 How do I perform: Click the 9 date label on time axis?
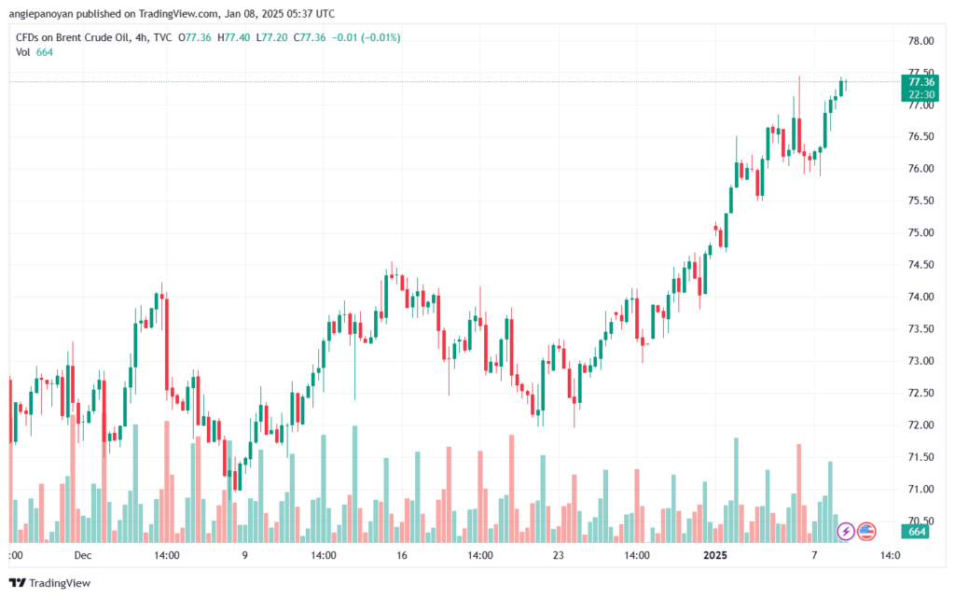245,555
